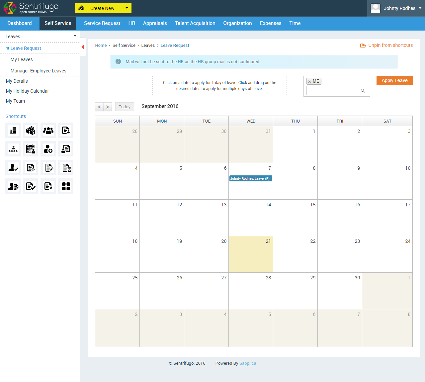Select the add employee shortcut icon
The width and height of the screenshot is (425, 382).
click(x=48, y=149)
